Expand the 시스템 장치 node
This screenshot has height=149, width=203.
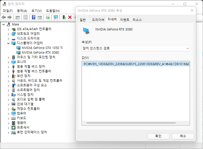[8, 95]
